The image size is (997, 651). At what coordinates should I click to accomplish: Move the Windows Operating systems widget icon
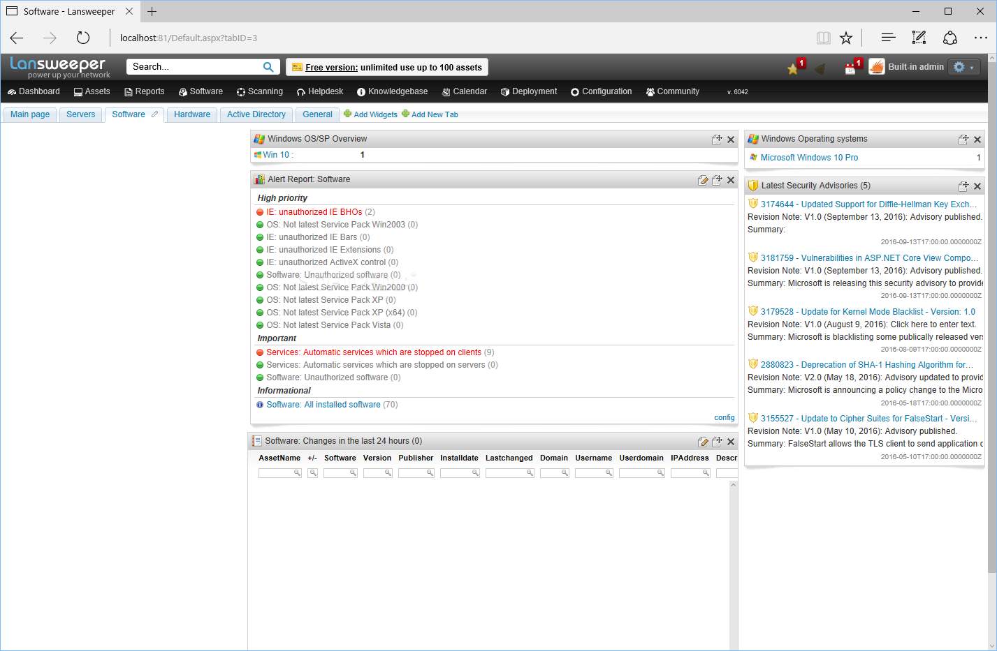(963, 140)
